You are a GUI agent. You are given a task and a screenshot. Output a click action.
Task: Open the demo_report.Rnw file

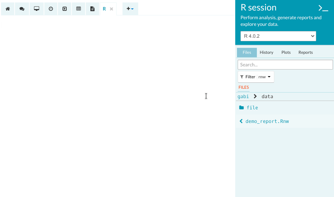(267, 121)
